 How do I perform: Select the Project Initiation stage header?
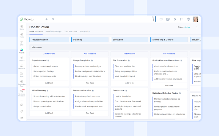tap(49, 40)
